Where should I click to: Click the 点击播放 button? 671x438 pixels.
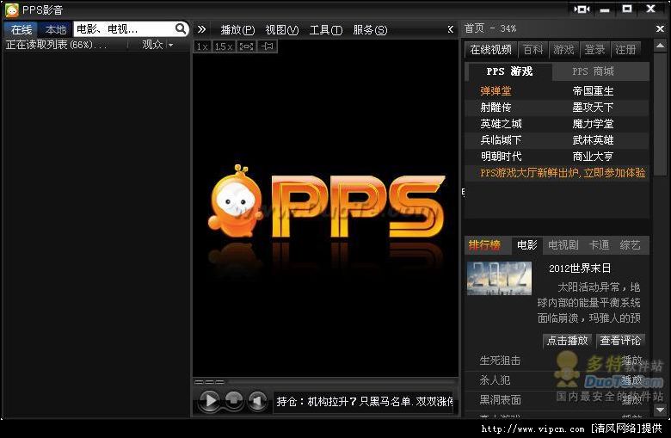568,341
